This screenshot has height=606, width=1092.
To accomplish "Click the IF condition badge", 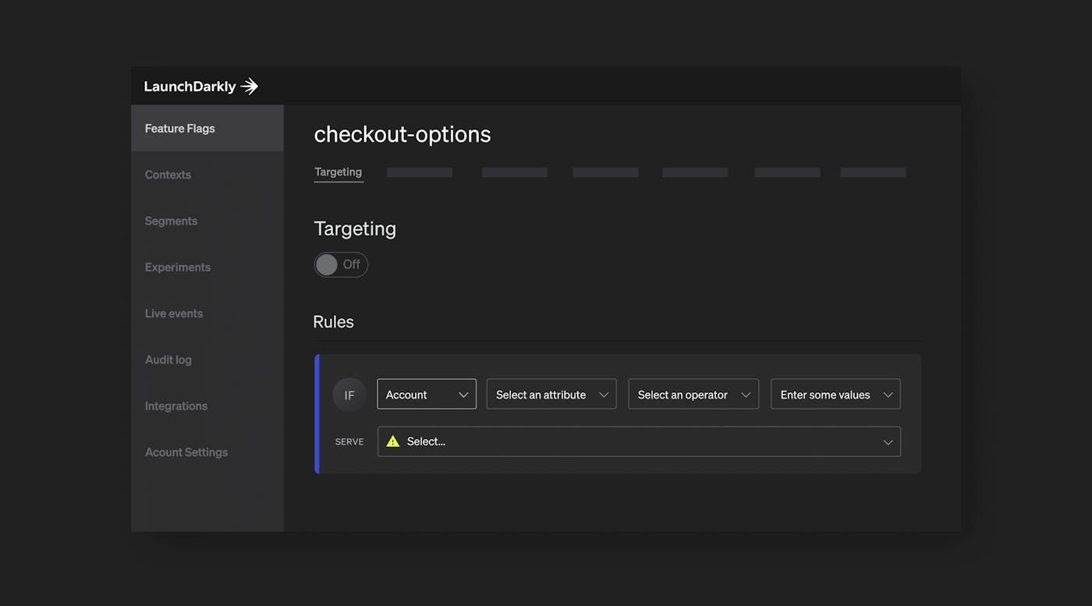I will click(349, 395).
